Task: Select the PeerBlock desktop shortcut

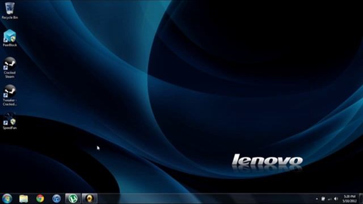Action: (10, 38)
